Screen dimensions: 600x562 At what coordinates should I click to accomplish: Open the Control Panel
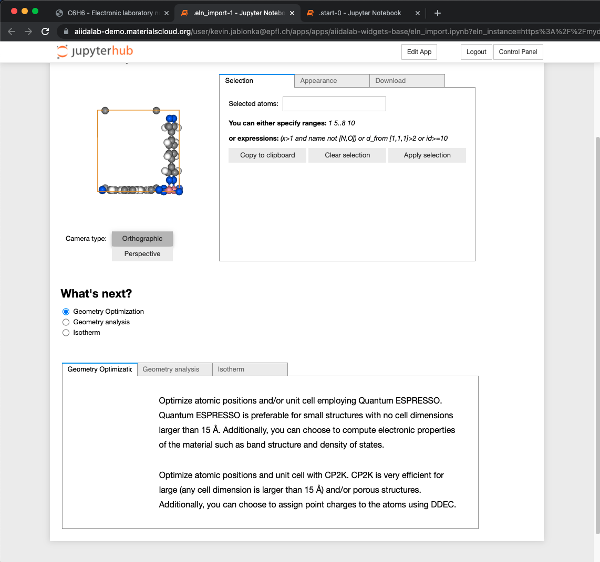tap(518, 51)
